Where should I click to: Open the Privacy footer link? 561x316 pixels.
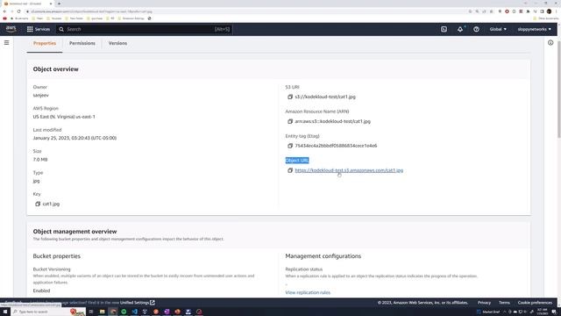tap(484, 303)
